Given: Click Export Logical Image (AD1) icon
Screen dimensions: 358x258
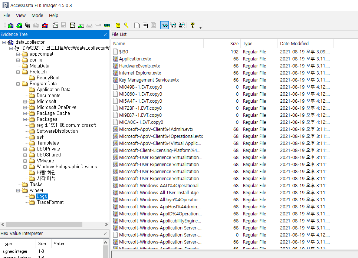Looking at the screenshot, I should pyautogui.click(x=72, y=25).
